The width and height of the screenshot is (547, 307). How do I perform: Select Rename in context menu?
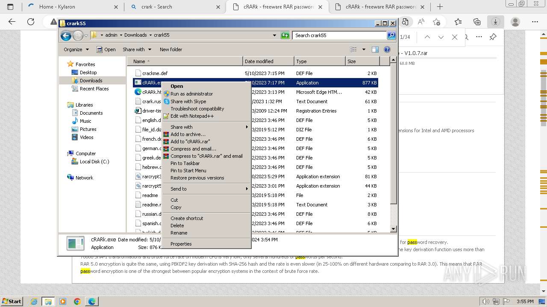(x=179, y=233)
